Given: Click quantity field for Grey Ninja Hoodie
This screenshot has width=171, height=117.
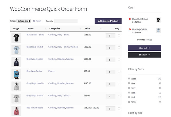Looking at the screenshot, I should pos(110,84).
